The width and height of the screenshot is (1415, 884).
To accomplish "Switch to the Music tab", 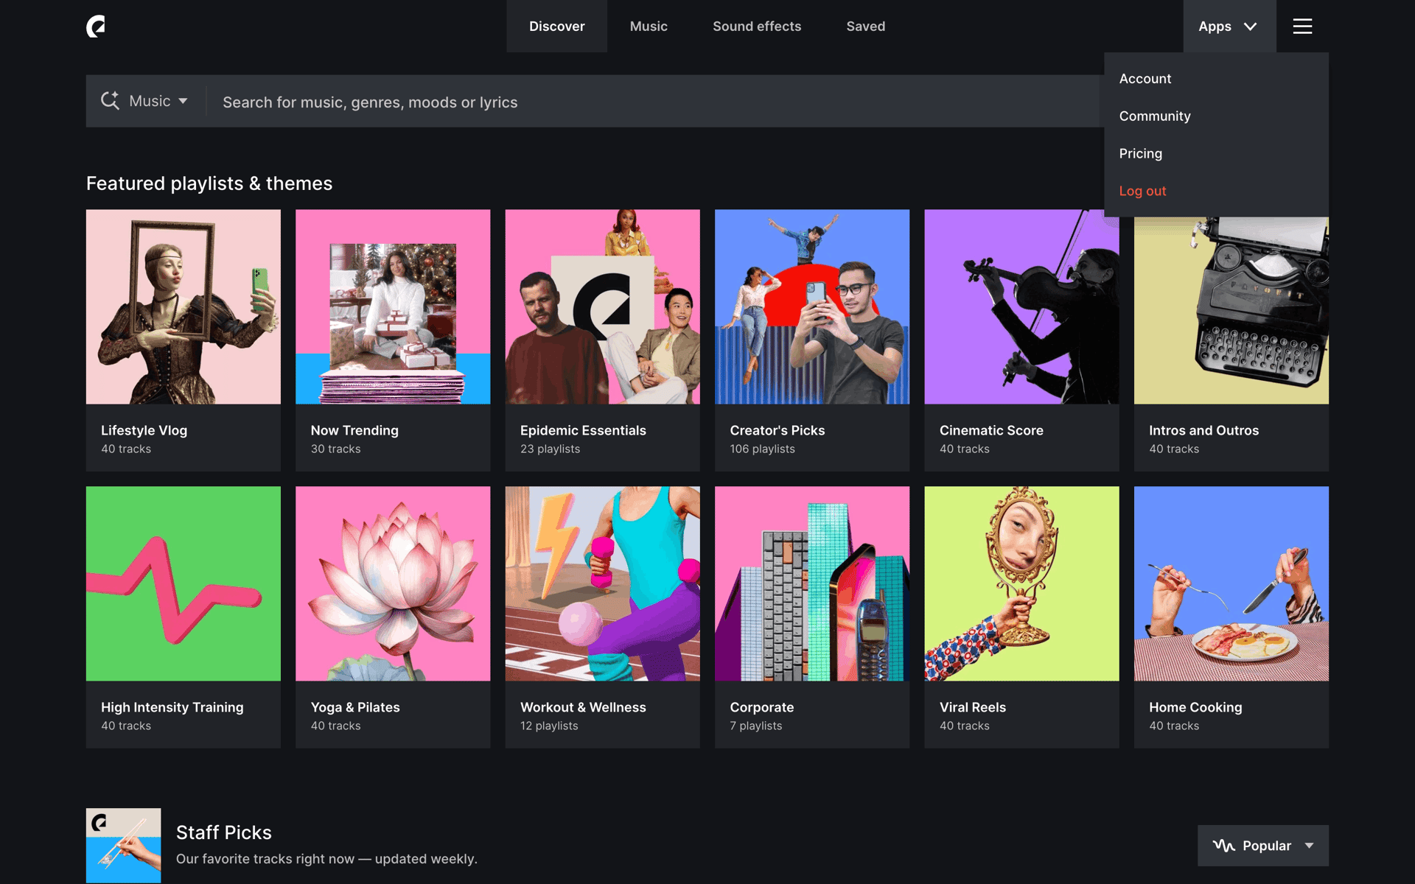I will point(649,27).
